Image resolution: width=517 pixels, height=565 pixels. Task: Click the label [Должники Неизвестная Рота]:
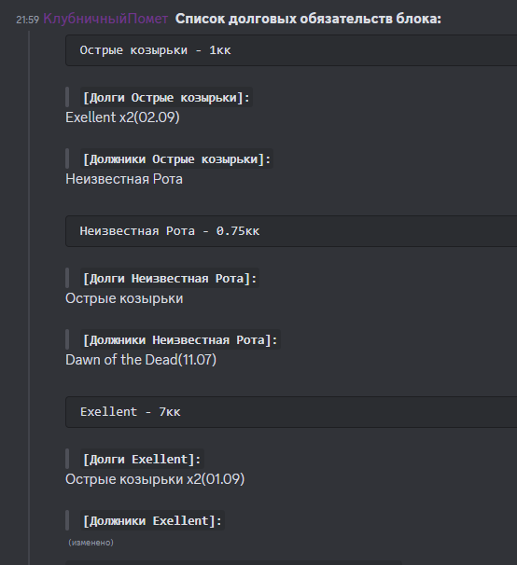pyautogui.click(x=180, y=340)
